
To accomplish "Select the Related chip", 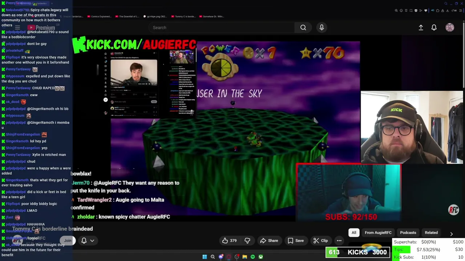I will 431,233.
